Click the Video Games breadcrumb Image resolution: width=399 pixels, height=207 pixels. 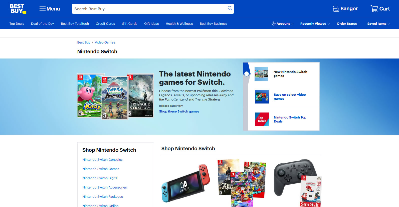click(105, 42)
